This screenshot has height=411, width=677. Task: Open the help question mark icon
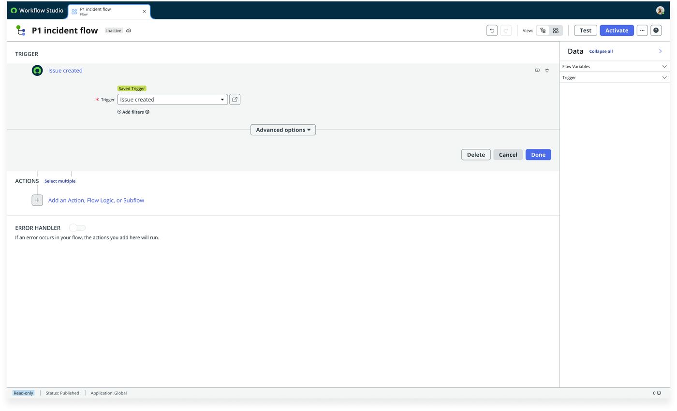(x=656, y=30)
